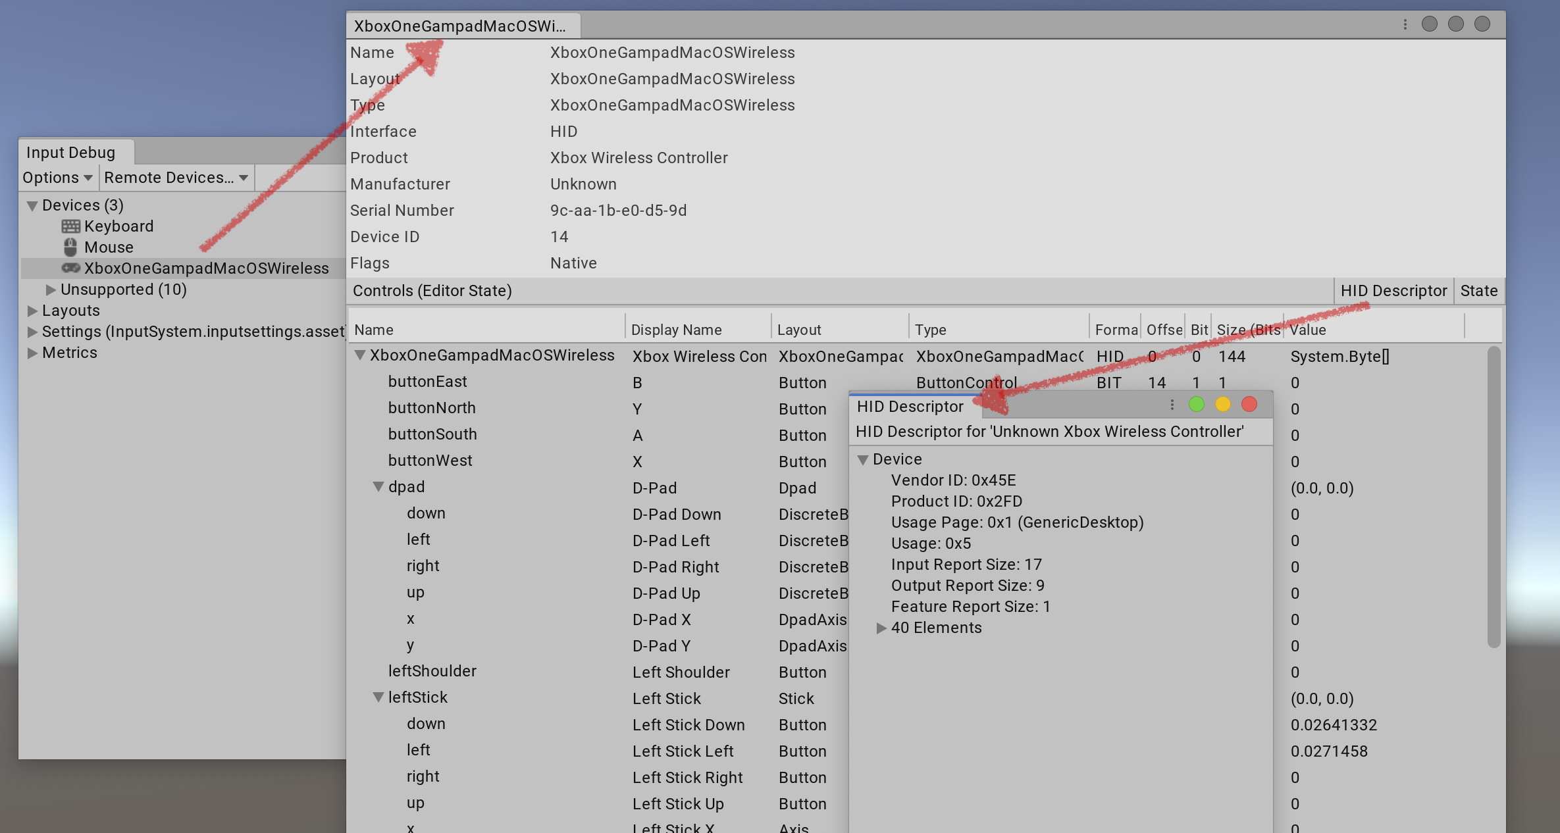
Task: Click the Metrics section in sidebar
Action: 68,351
